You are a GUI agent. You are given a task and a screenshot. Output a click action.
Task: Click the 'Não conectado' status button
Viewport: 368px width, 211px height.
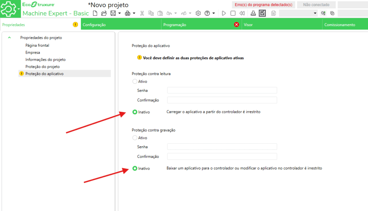pyautogui.click(x=316, y=5)
